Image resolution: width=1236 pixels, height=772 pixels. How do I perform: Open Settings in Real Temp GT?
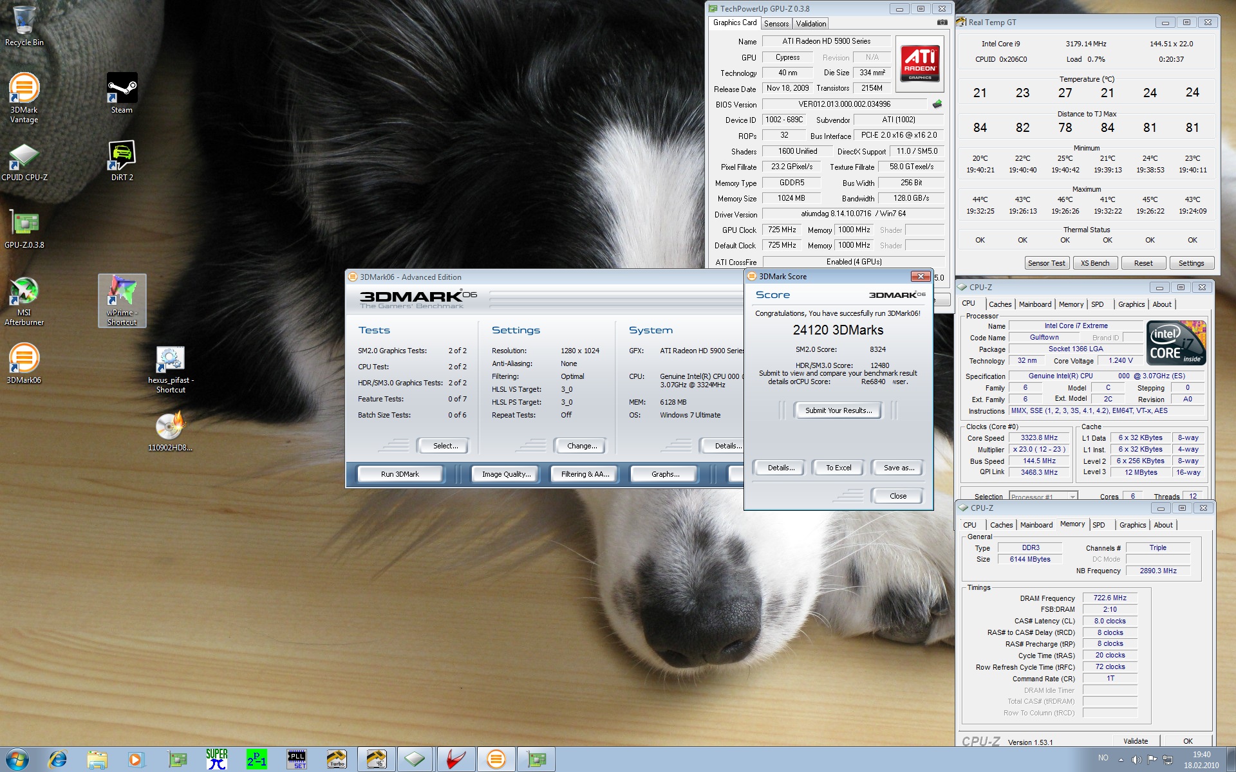pos(1191,263)
